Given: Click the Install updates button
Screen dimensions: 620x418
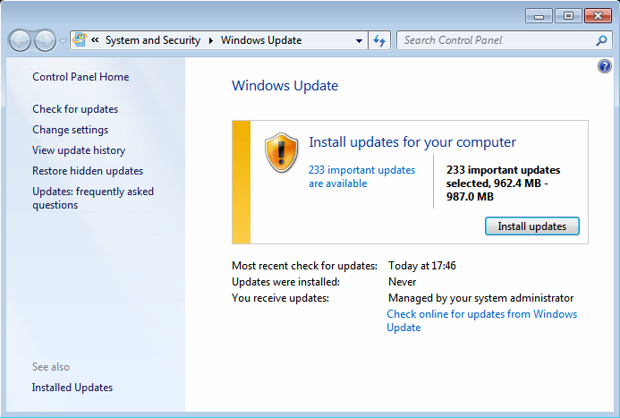Looking at the screenshot, I should tap(531, 226).
